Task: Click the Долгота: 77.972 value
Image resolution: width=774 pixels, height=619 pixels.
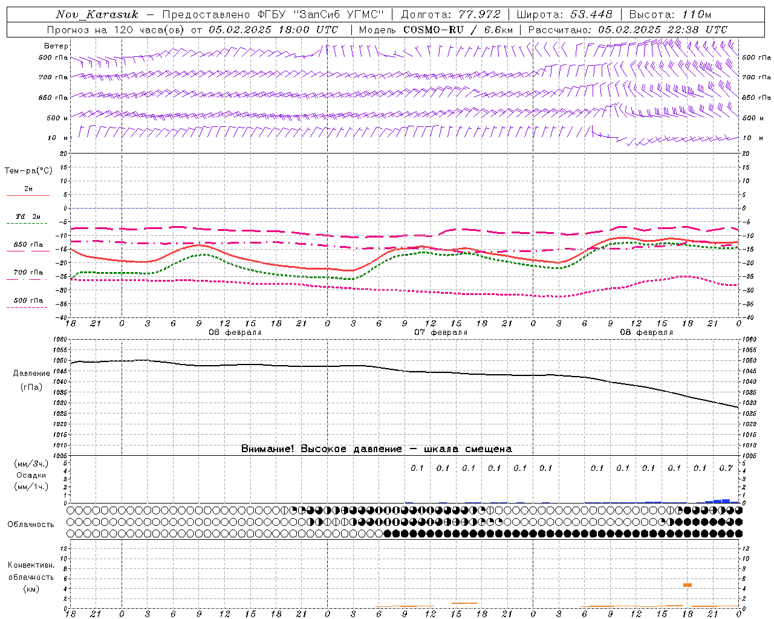Action: point(450,15)
